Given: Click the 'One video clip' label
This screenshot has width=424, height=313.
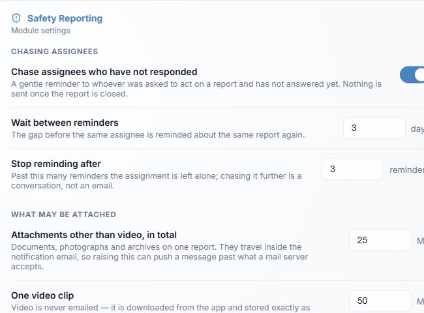Looking at the screenshot, I should coord(42,295).
